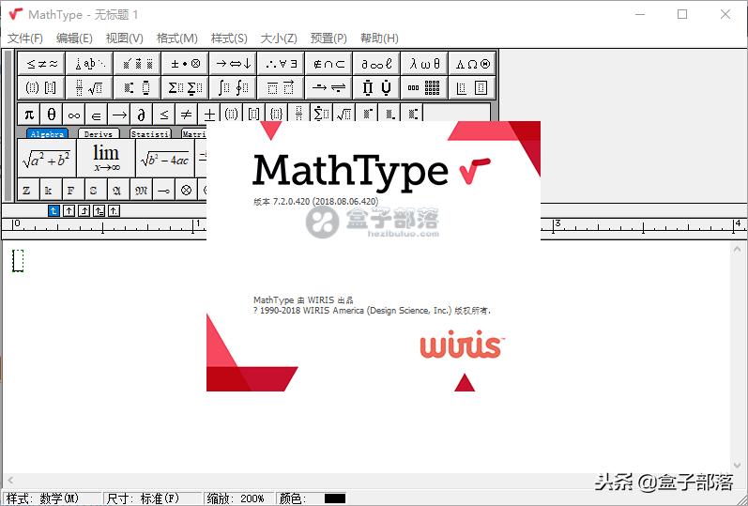Insert the √(b²−4ac) expression
Screen dimensions: 748x506
tap(165, 159)
